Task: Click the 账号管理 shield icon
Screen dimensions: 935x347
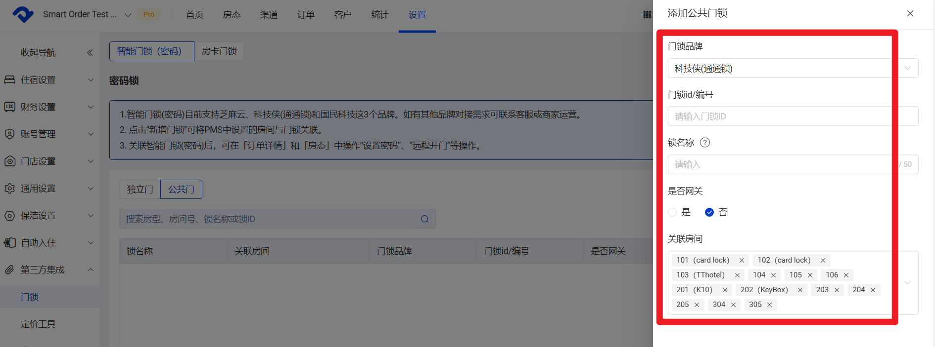Action: 9,134
